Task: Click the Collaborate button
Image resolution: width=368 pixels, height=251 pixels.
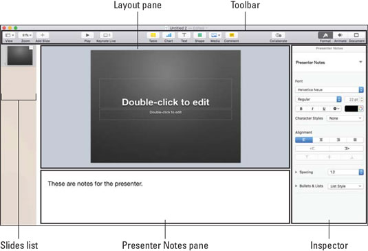Action: point(279,35)
